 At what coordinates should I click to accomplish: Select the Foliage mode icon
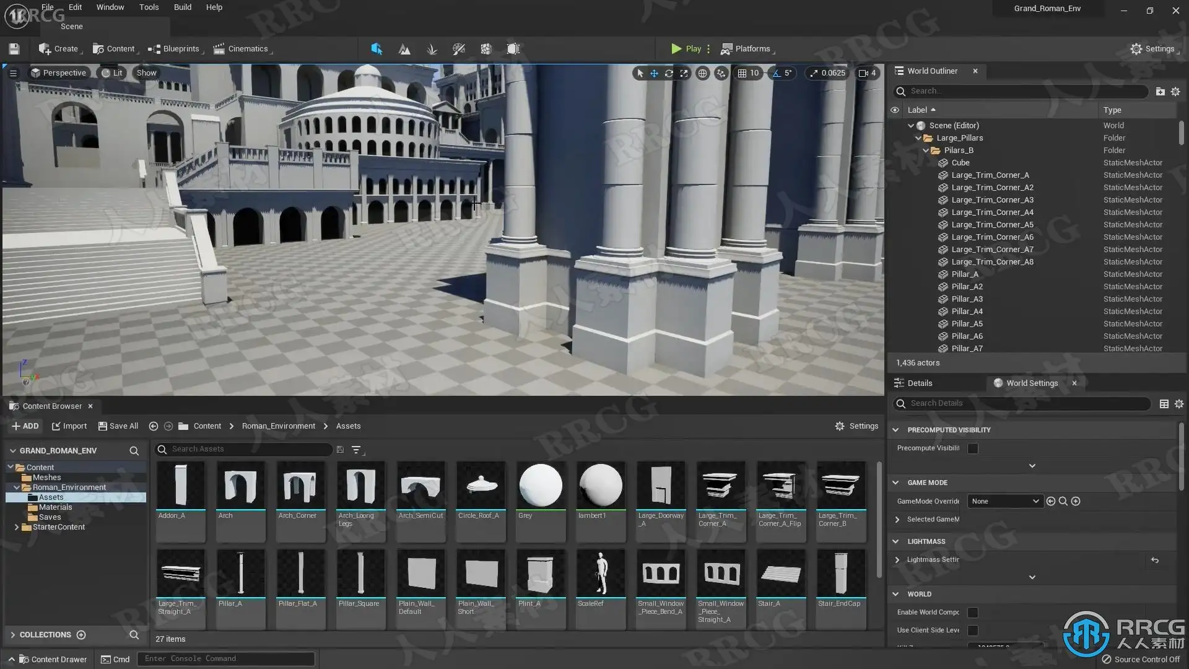click(x=432, y=49)
